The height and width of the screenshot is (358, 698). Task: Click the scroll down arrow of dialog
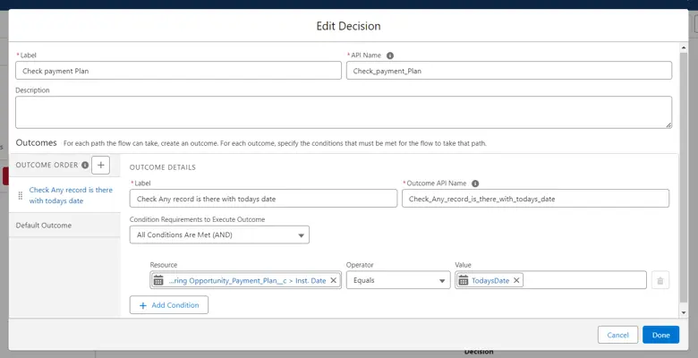click(684, 313)
